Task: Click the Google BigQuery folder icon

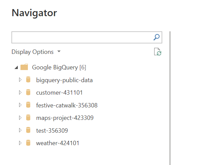Action: pyautogui.click(x=24, y=67)
